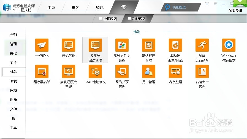Switch to the 雷达 tab
This screenshot has height=139, width=247.
(75, 7)
